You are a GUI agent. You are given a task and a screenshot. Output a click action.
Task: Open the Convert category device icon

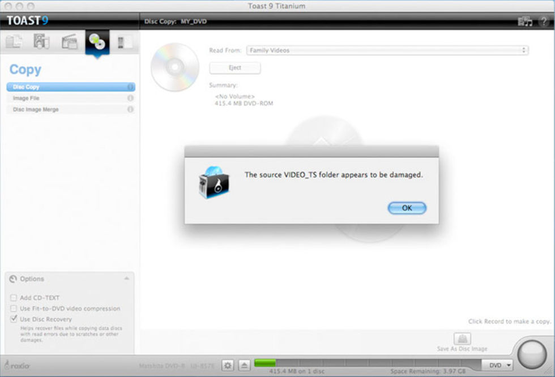[121, 42]
